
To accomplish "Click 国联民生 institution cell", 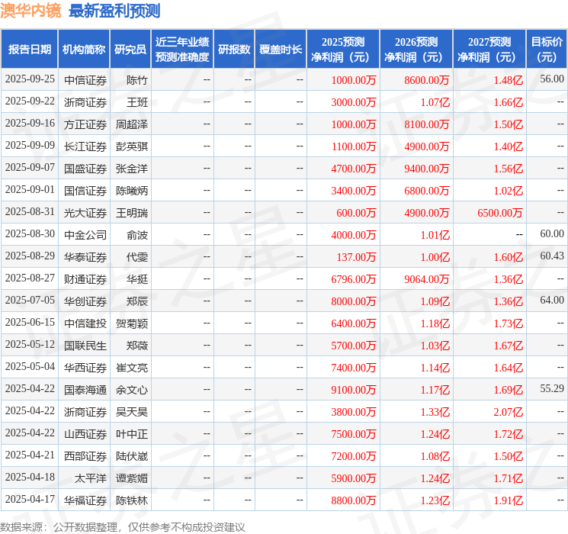I will point(85,346).
